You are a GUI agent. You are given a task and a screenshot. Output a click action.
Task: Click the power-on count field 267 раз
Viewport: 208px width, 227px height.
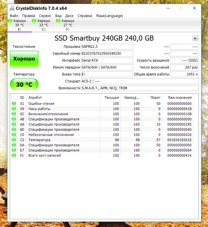(184, 67)
